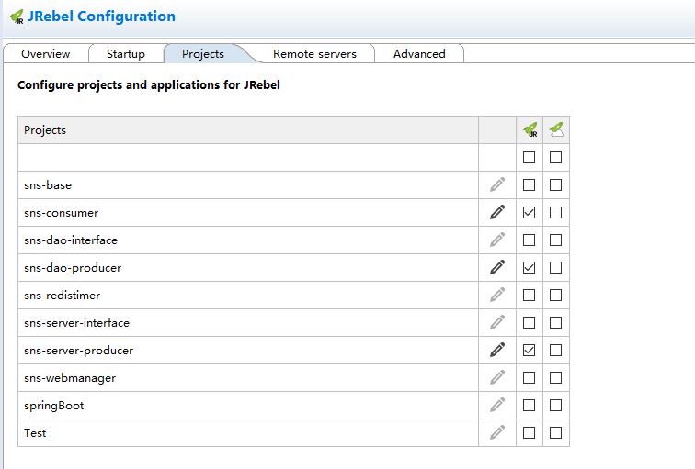
Task: Click the JRebel rocket column header icon
Action: pos(530,129)
